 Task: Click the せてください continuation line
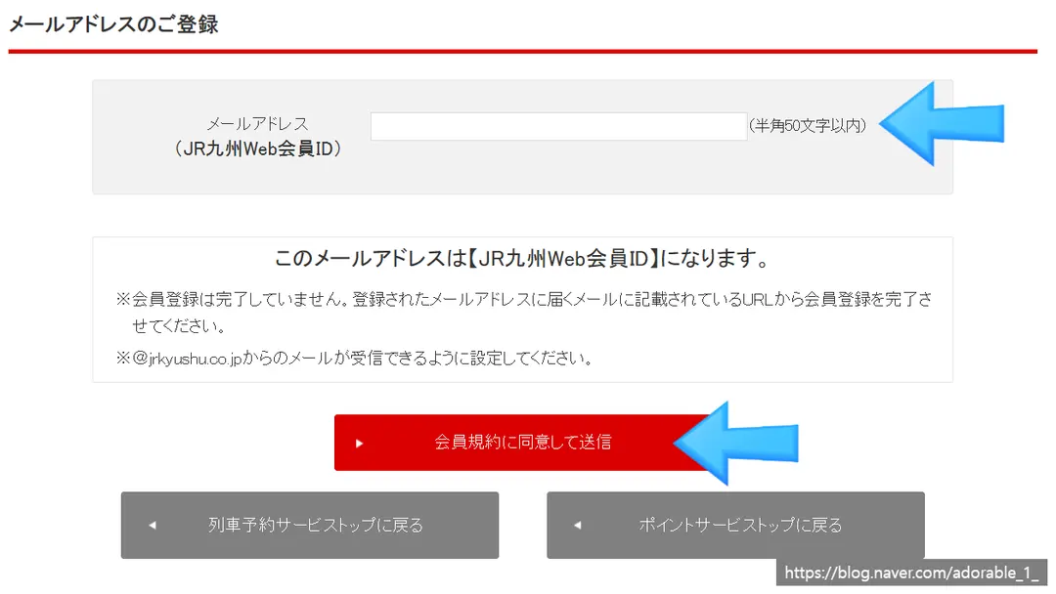[179, 326]
